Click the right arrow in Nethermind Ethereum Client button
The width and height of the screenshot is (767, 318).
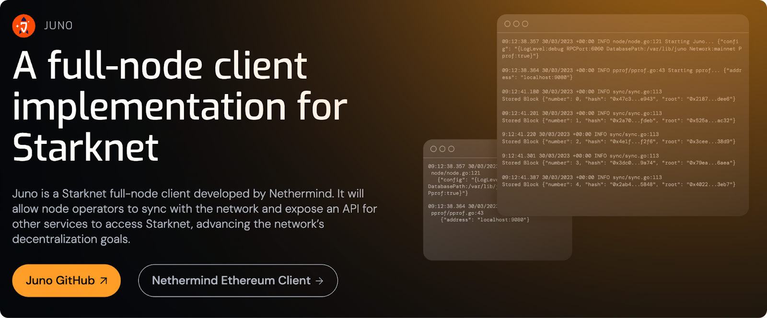[319, 281]
